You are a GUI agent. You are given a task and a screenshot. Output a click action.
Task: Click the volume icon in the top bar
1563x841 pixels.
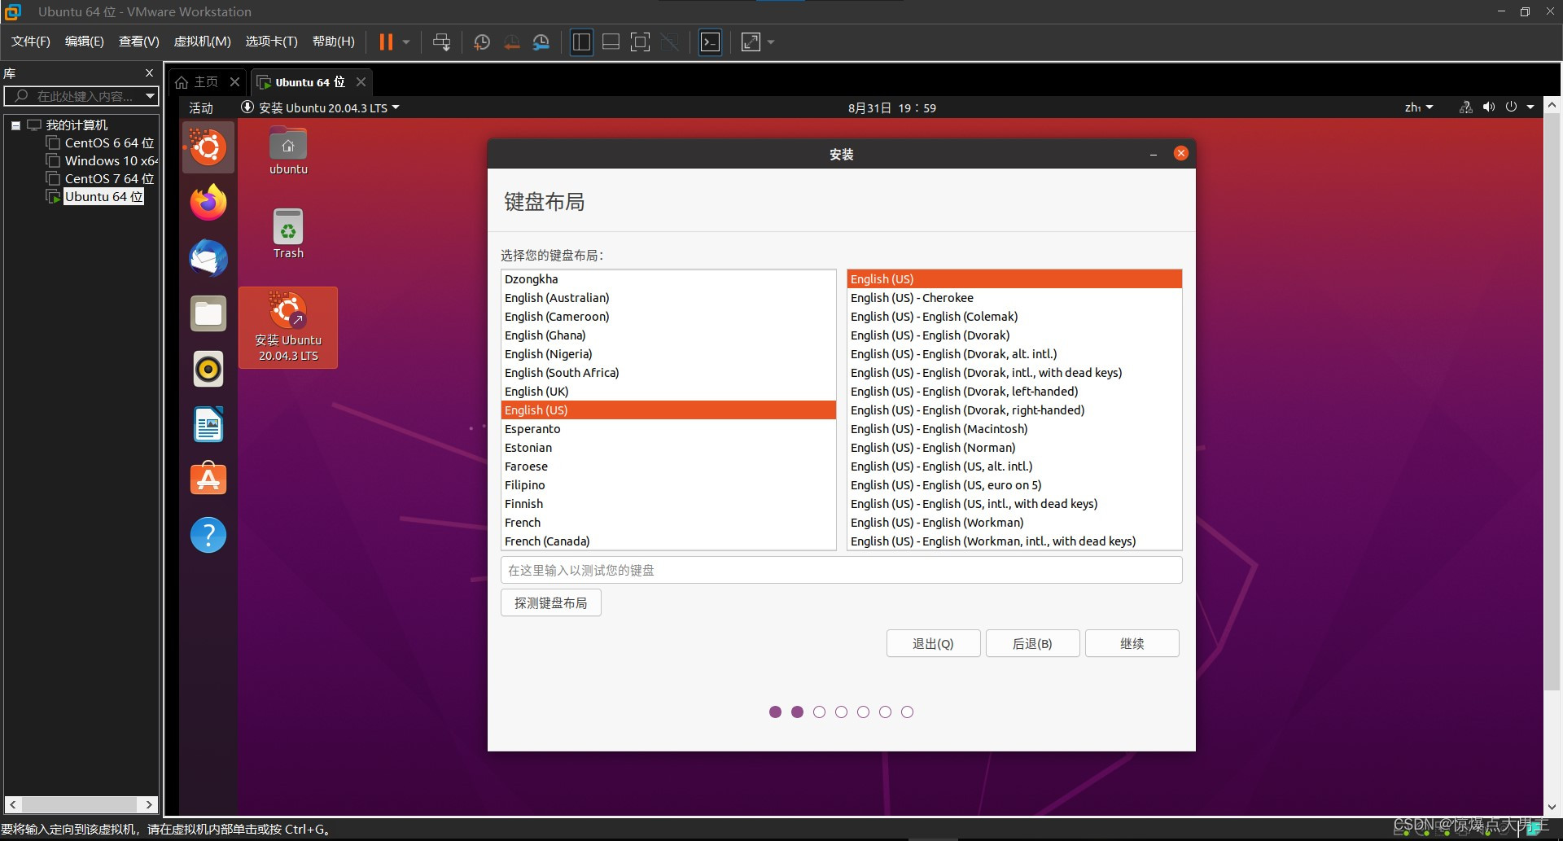[1488, 107]
